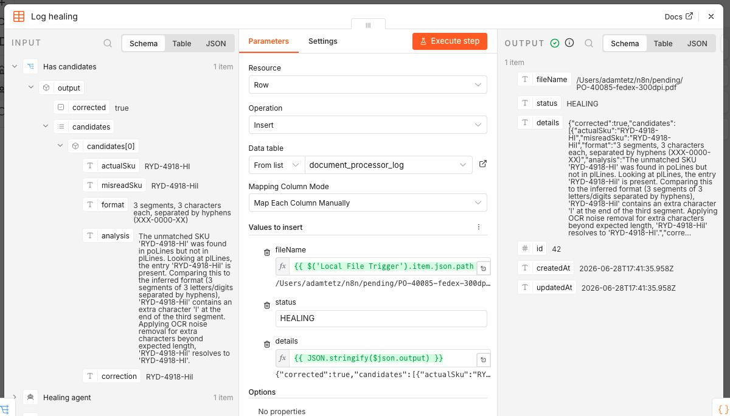
Task: Open the From list mode dropdown
Action: 276,165
